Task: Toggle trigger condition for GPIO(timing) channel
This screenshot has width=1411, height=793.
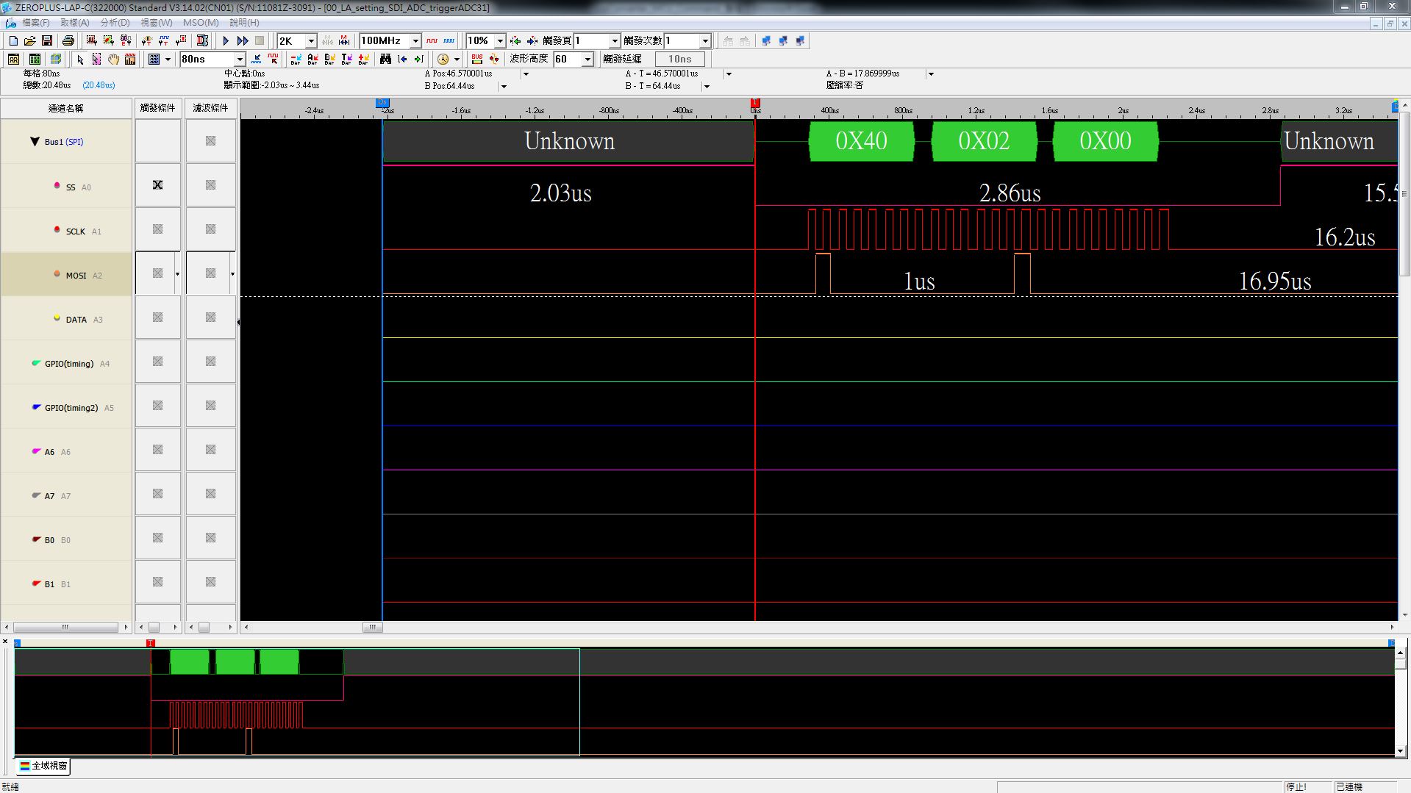Action: (157, 362)
